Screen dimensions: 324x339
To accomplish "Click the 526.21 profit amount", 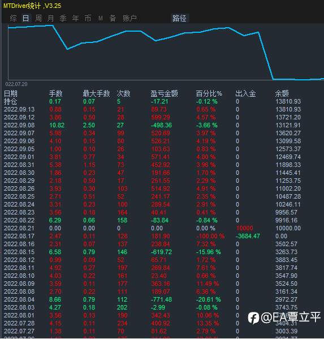I will [161, 141].
